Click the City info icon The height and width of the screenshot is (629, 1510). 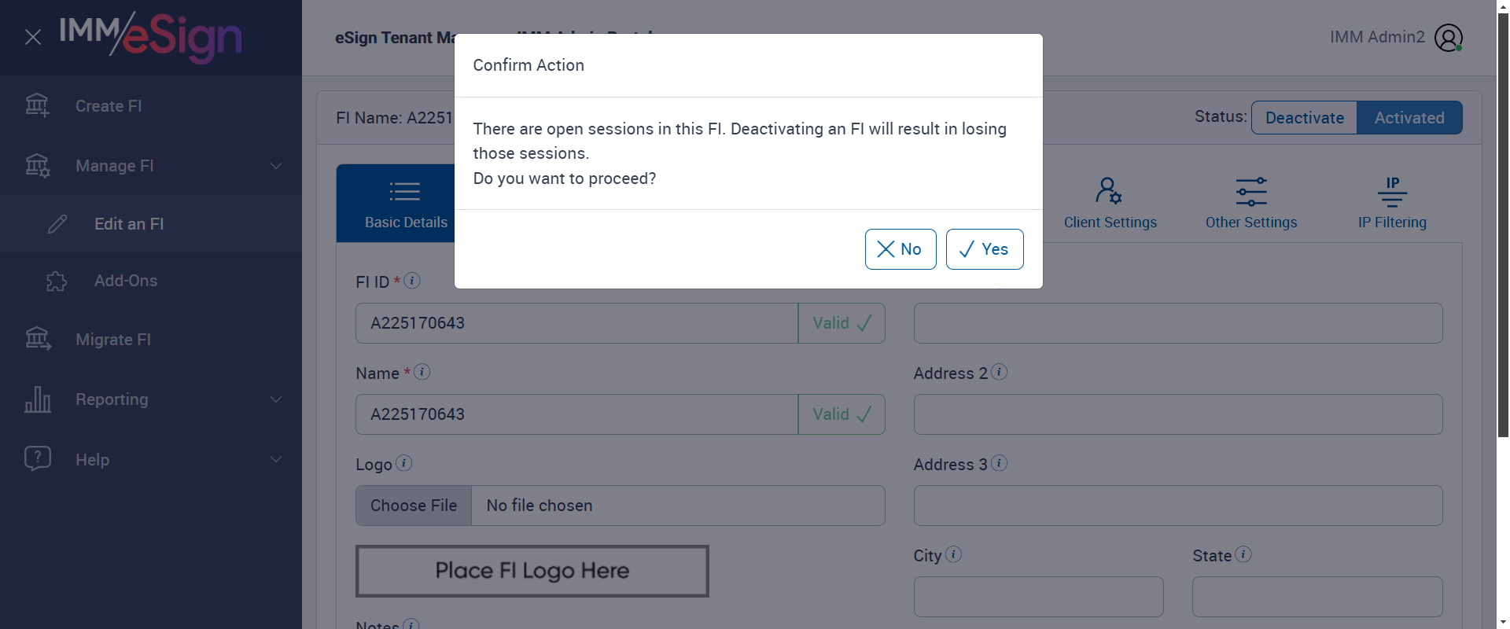tap(953, 554)
